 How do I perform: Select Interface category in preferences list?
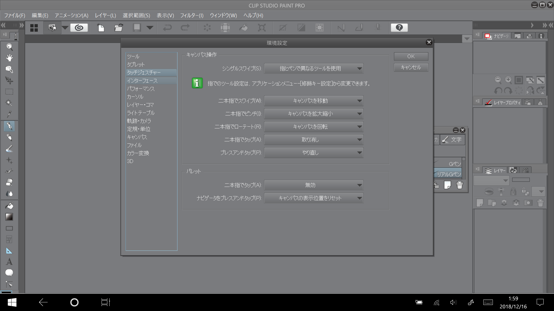pyautogui.click(x=142, y=81)
